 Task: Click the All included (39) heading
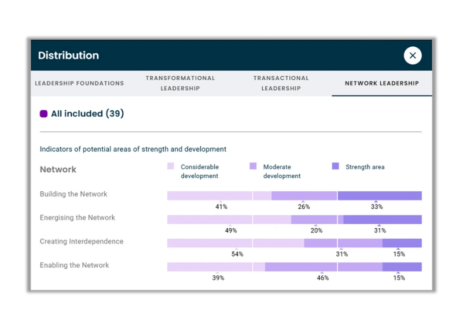(x=87, y=114)
